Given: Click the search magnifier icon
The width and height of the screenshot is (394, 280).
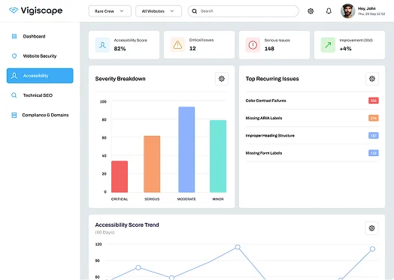Looking at the screenshot, I should click(194, 11).
